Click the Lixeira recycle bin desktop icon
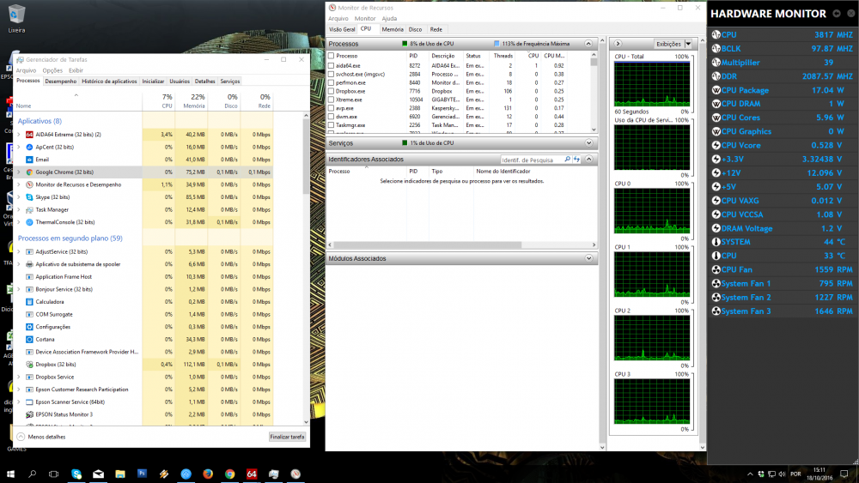This screenshot has height=483, width=859. 15,15
